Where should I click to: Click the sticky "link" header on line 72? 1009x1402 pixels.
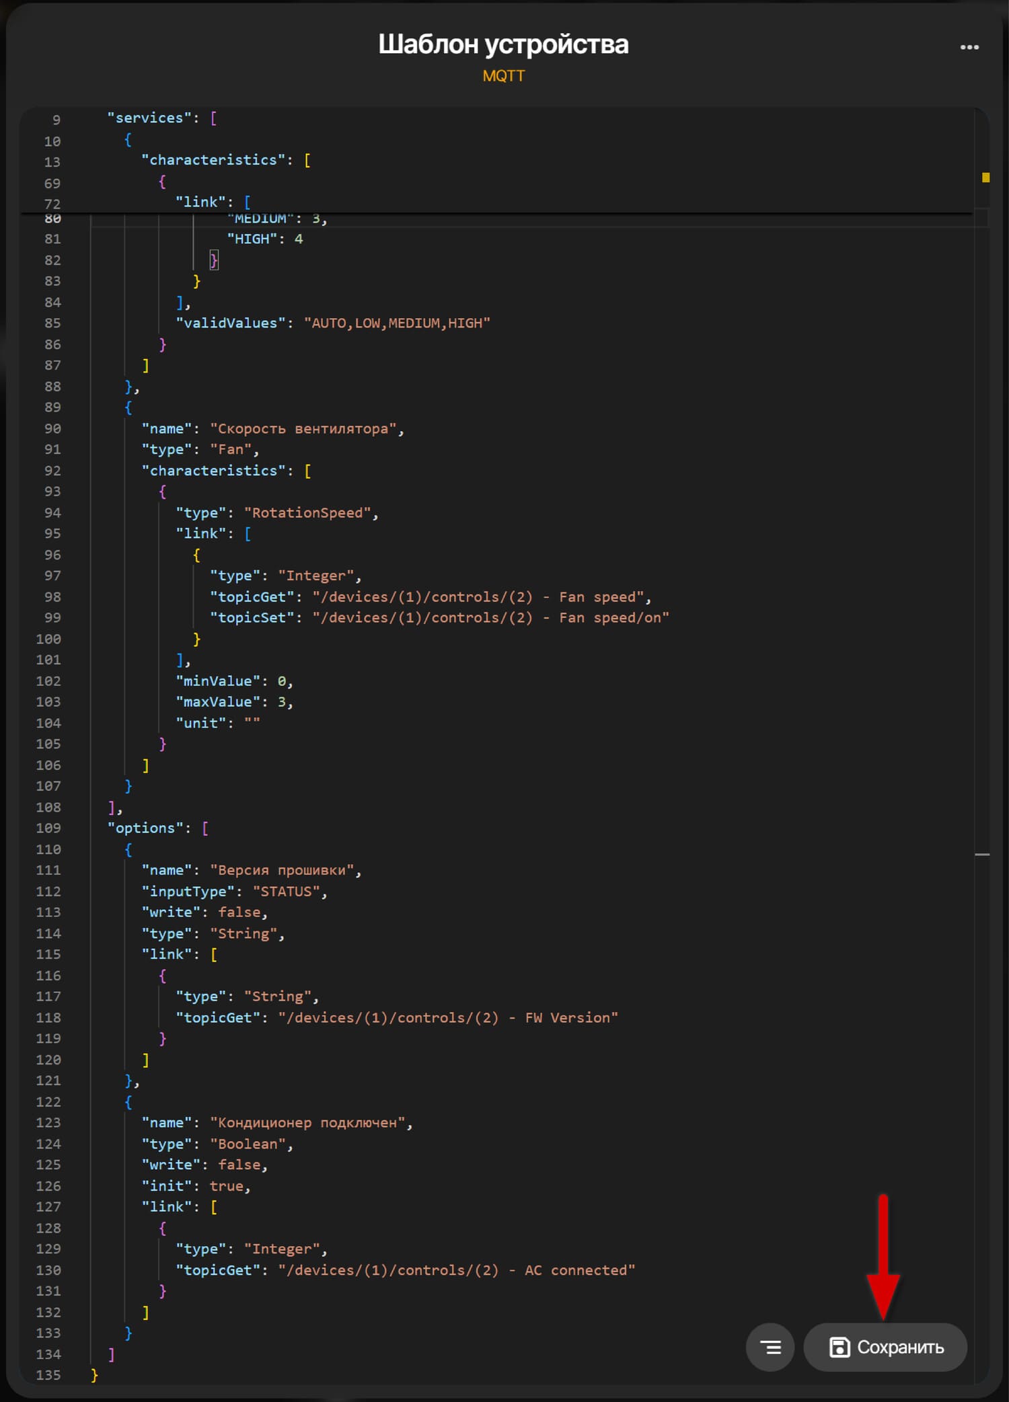coord(200,202)
